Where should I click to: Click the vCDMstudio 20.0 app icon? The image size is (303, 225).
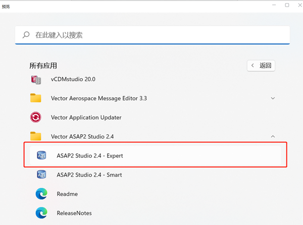36,79
